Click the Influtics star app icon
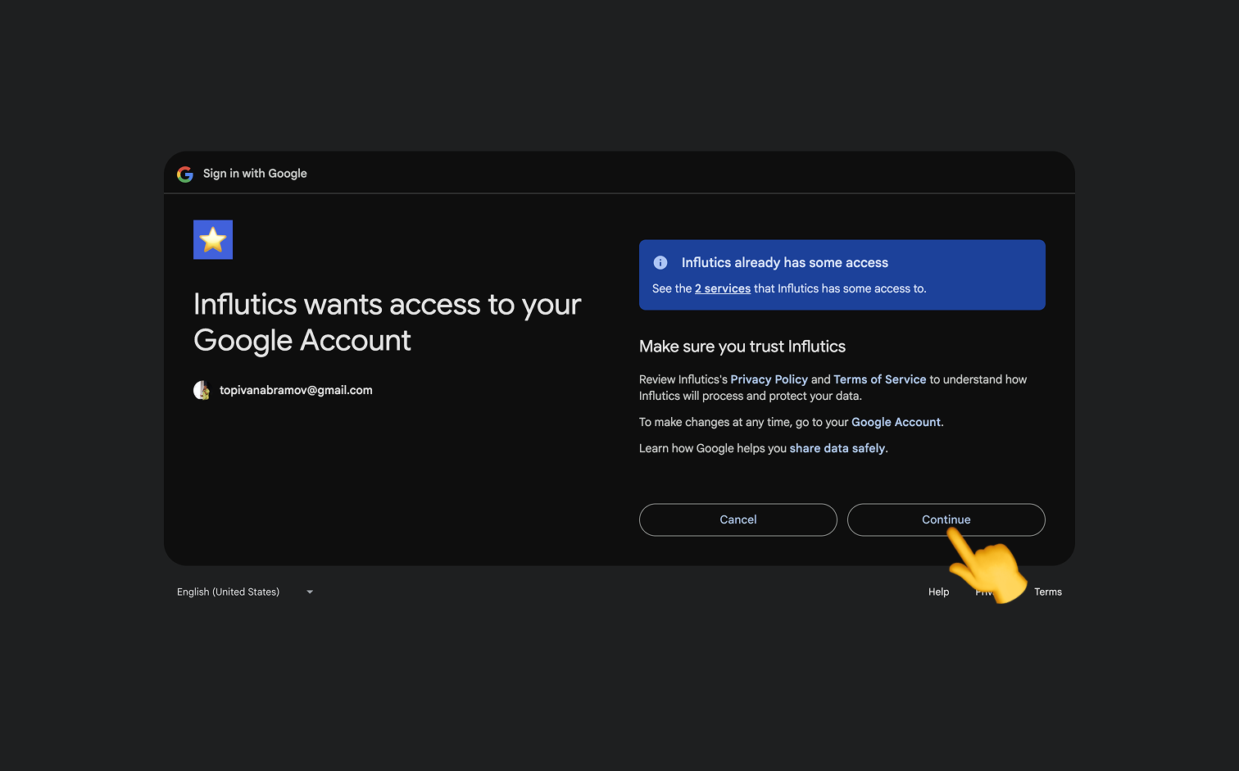1239x771 pixels. coord(213,240)
